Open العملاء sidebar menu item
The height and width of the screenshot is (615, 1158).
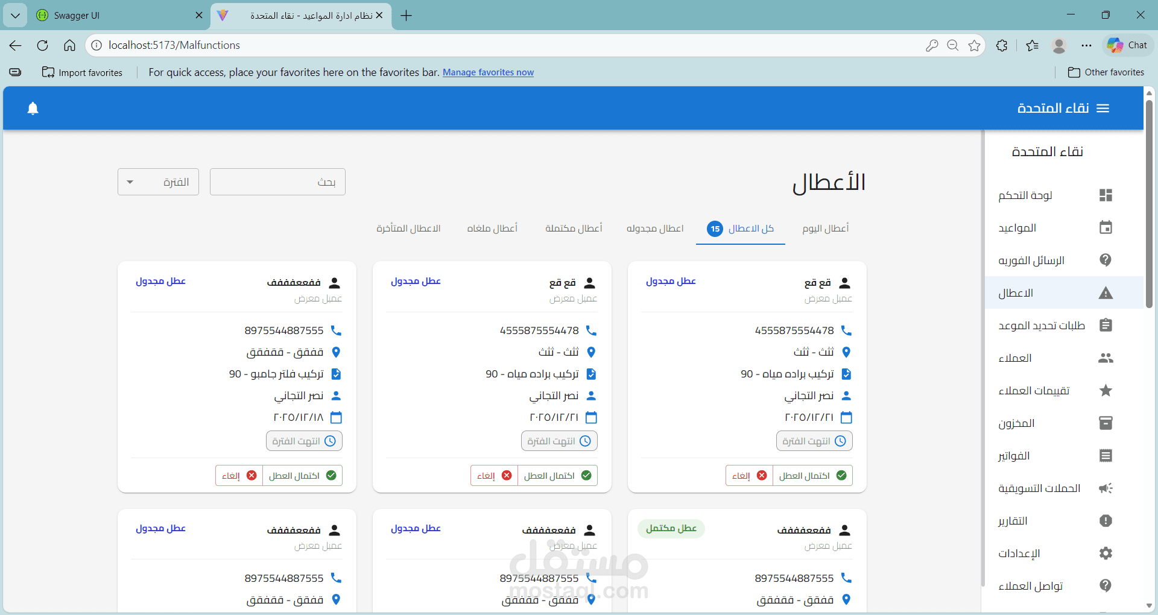pos(1064,358)
